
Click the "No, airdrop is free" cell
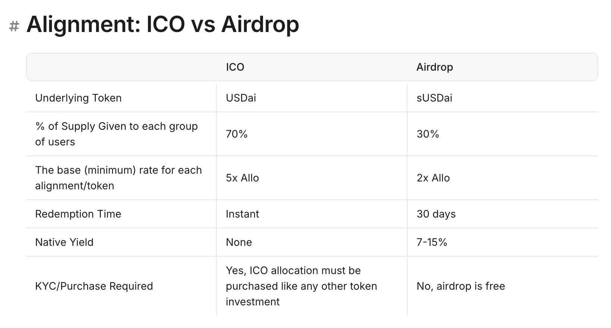(460, 286)
